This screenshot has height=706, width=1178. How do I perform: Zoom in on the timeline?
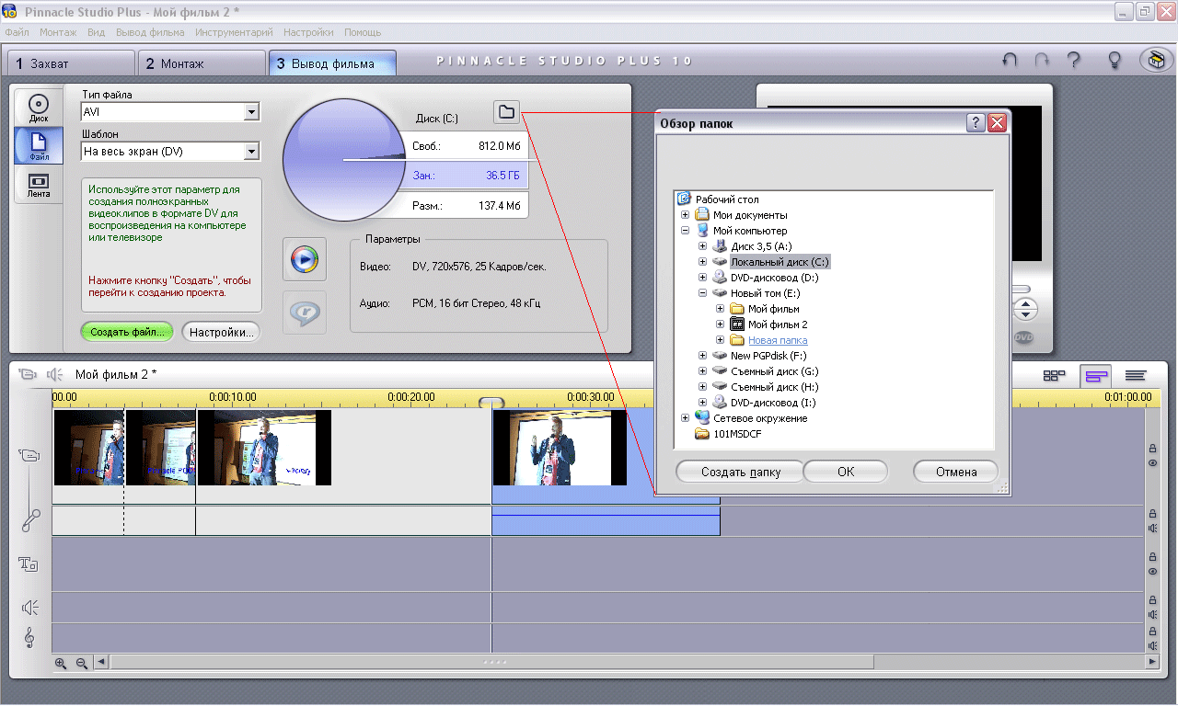tap(62, 663)
